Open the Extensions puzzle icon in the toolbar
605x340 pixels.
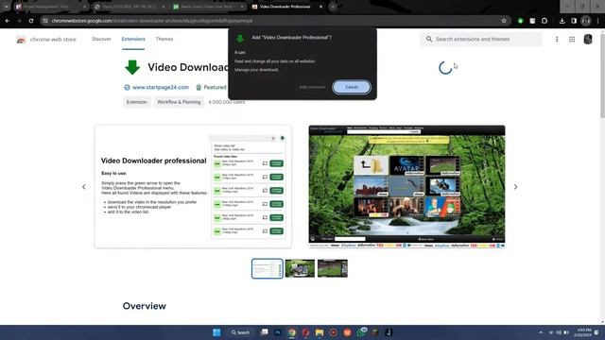[x=544, y=21]
